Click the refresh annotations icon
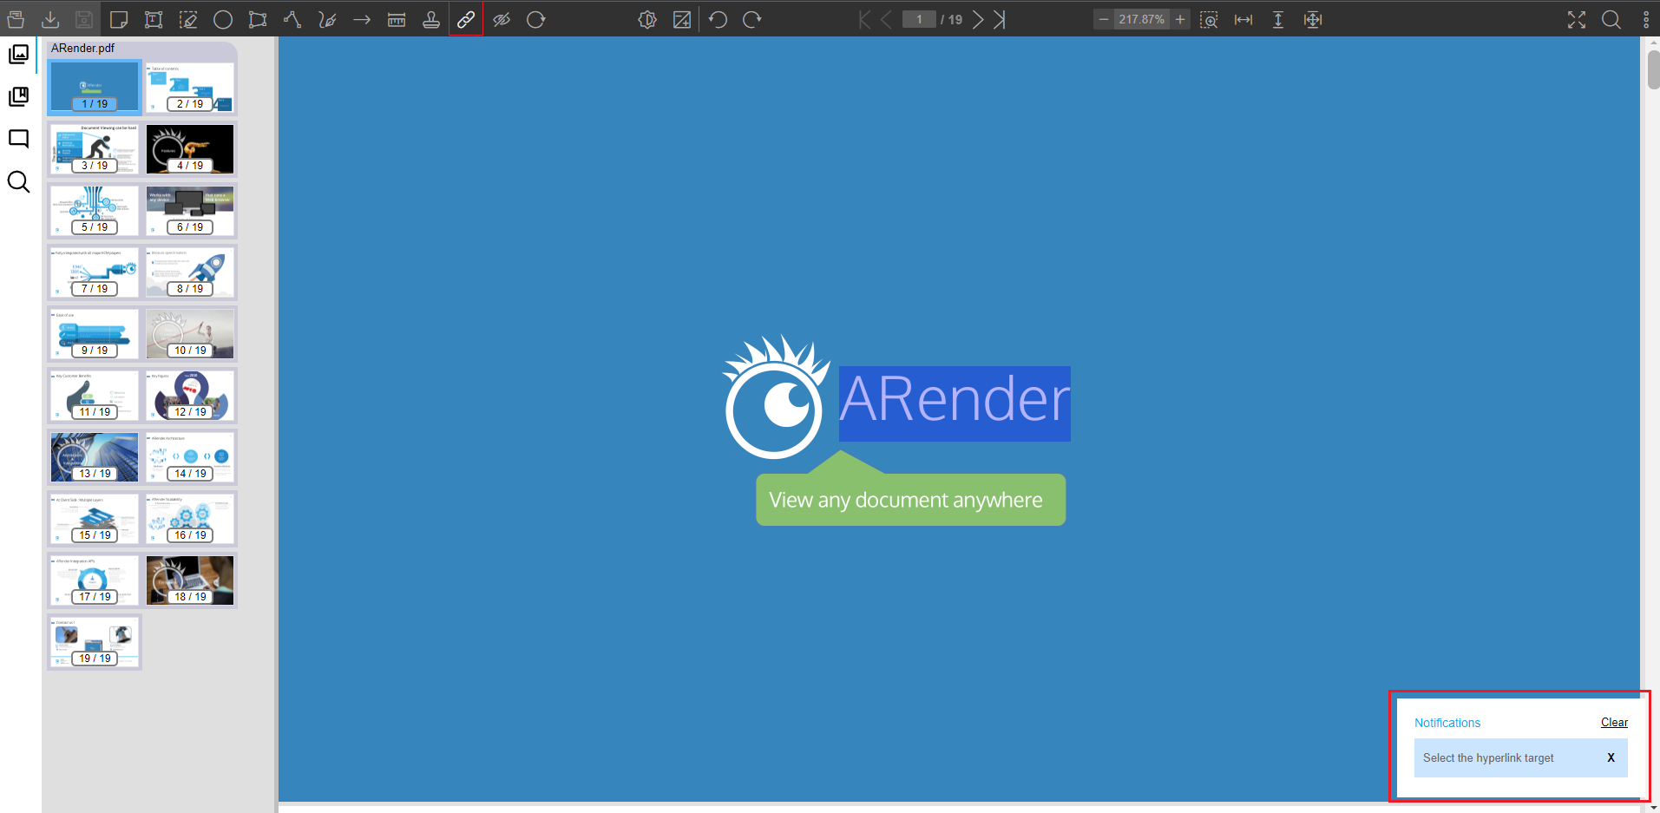The width and height of the screenshot is (1660, 813). (536, 19)
